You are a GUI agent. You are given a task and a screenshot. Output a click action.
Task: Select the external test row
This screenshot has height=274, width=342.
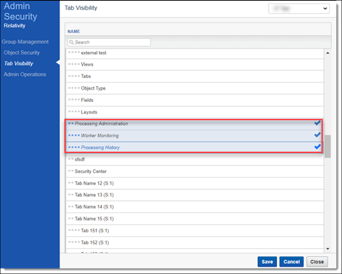click(x=195, y=53)
